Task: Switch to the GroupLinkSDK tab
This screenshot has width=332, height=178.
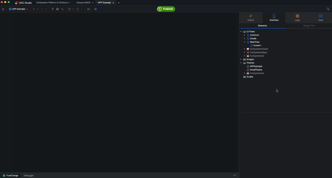Action: tap(83, 3)
